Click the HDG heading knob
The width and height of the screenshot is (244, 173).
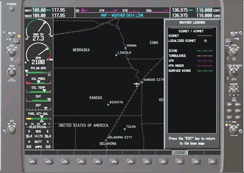pos(12,72)
